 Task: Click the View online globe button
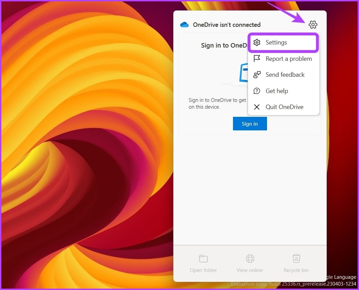250,264
